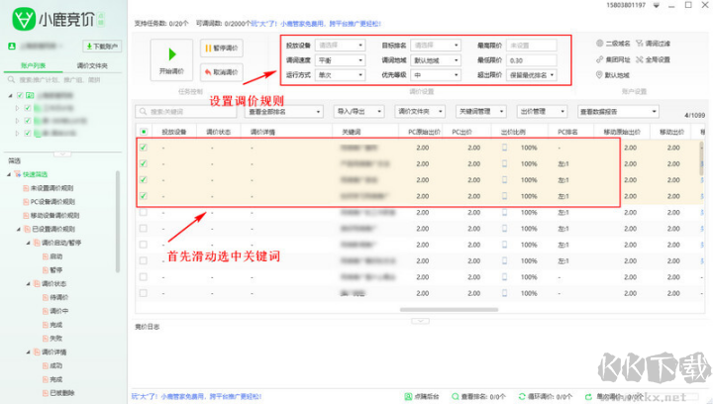This screenshot has height=404, width=713.
Task: Click the green 开始调价 play icon
Action: (171, 54)
